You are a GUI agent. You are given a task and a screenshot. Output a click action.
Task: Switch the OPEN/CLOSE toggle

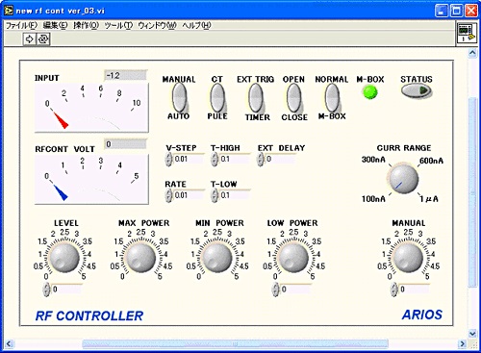tap(293, 98)
